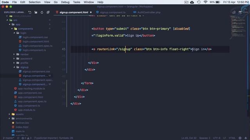Open the Selection menu

pyautogui.click(x=35, y=2)
